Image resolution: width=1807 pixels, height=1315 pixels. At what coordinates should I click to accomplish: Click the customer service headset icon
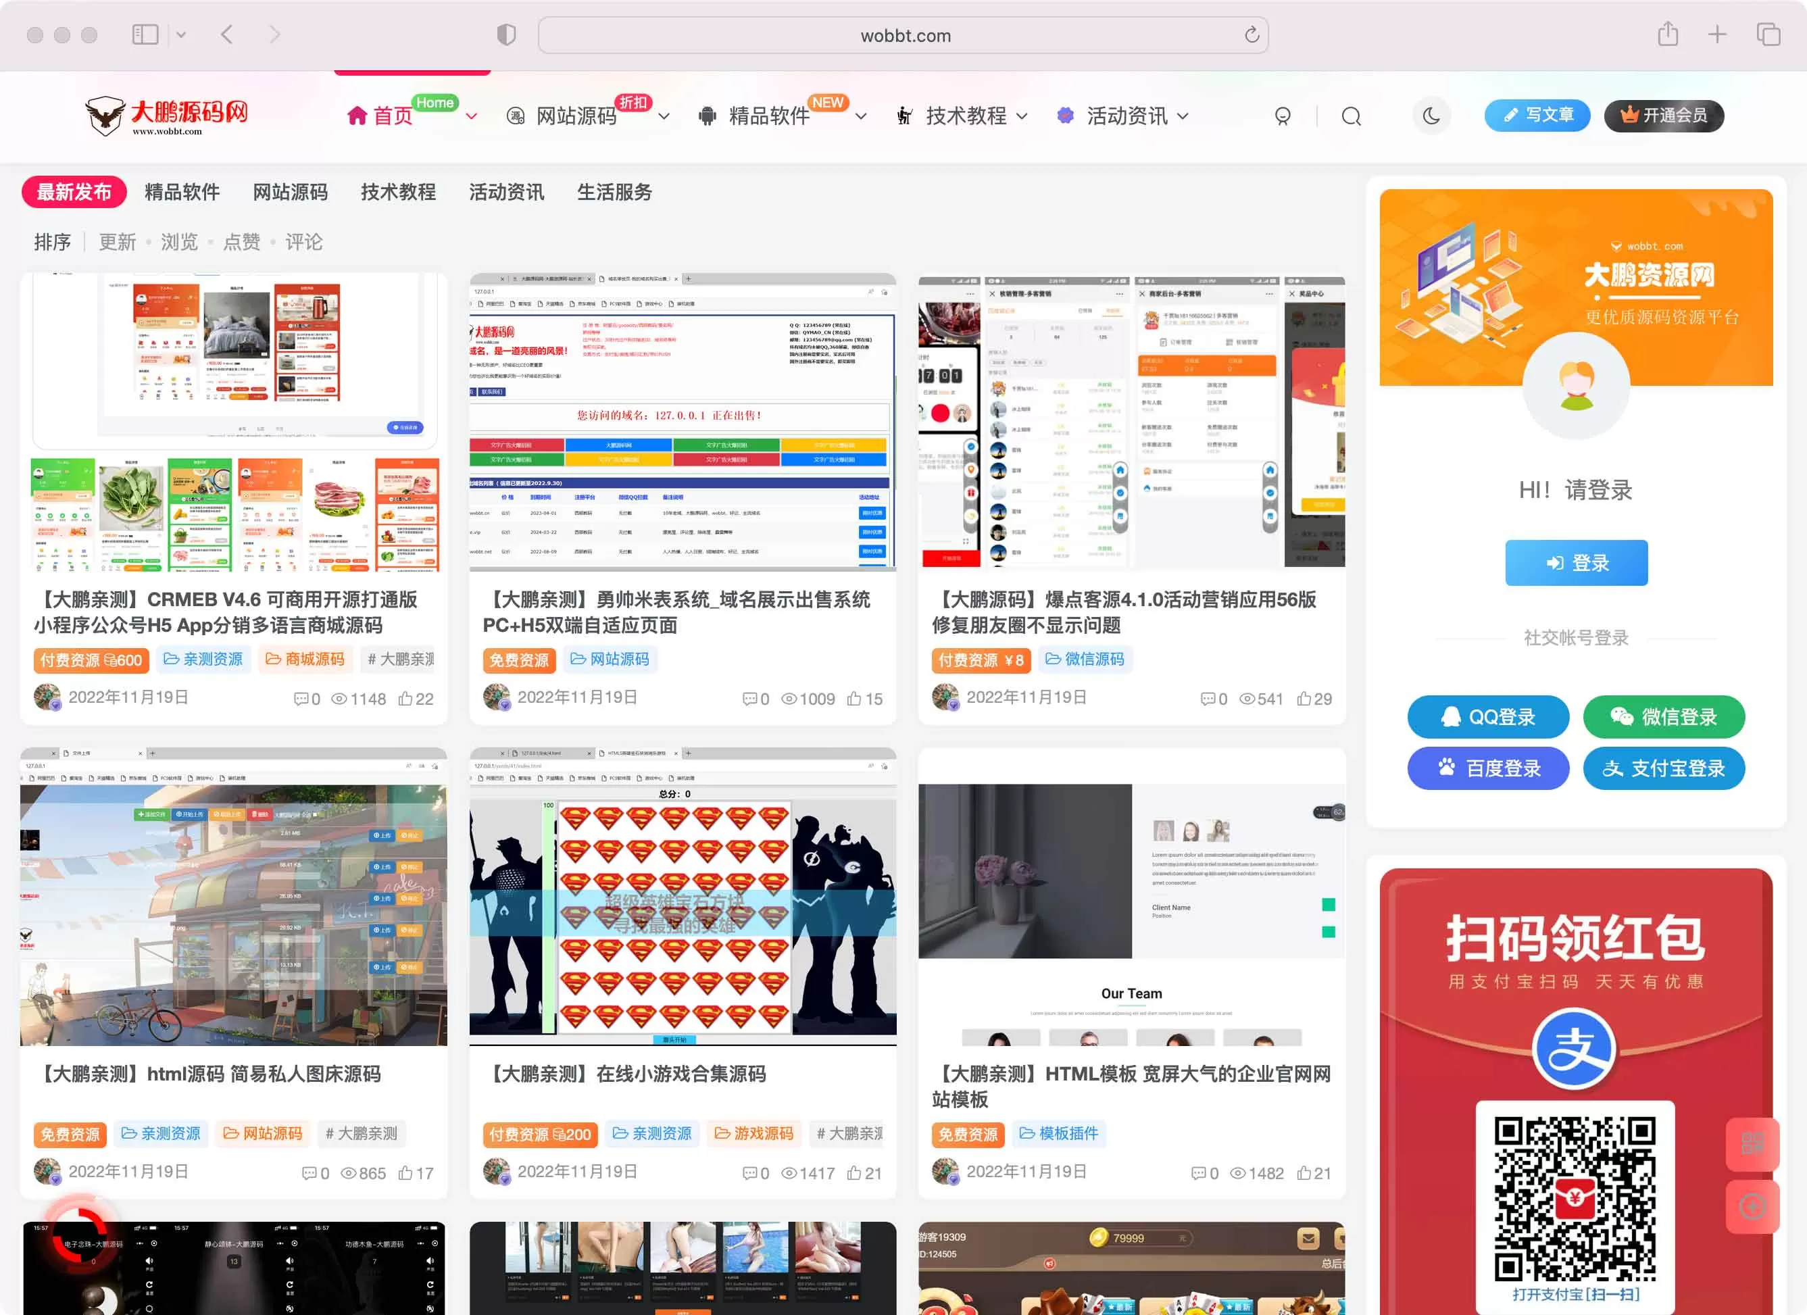click(1282, 116)
